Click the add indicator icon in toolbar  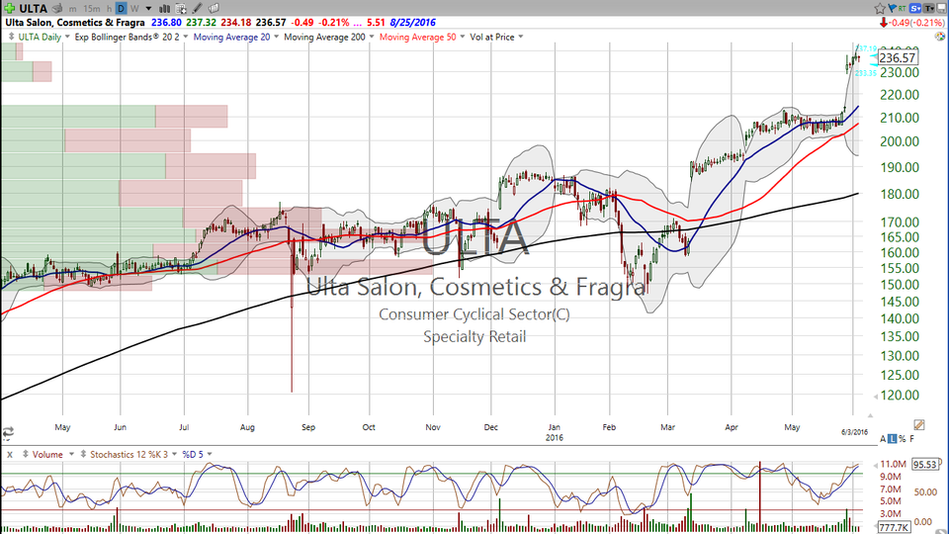coord(181,8)
